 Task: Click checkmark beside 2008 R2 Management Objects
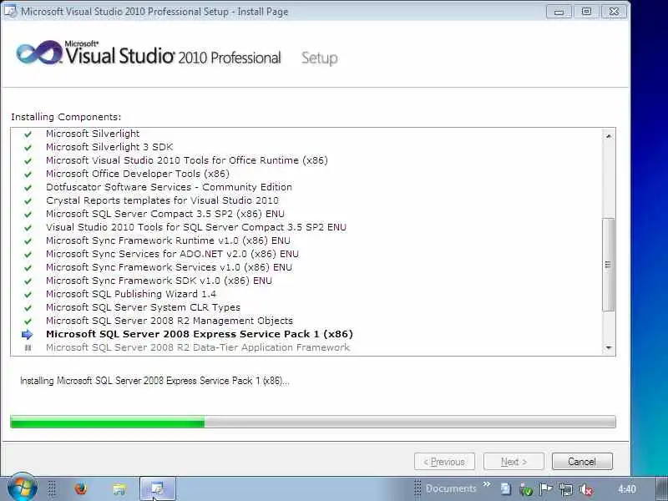click(x=28, y=321)
